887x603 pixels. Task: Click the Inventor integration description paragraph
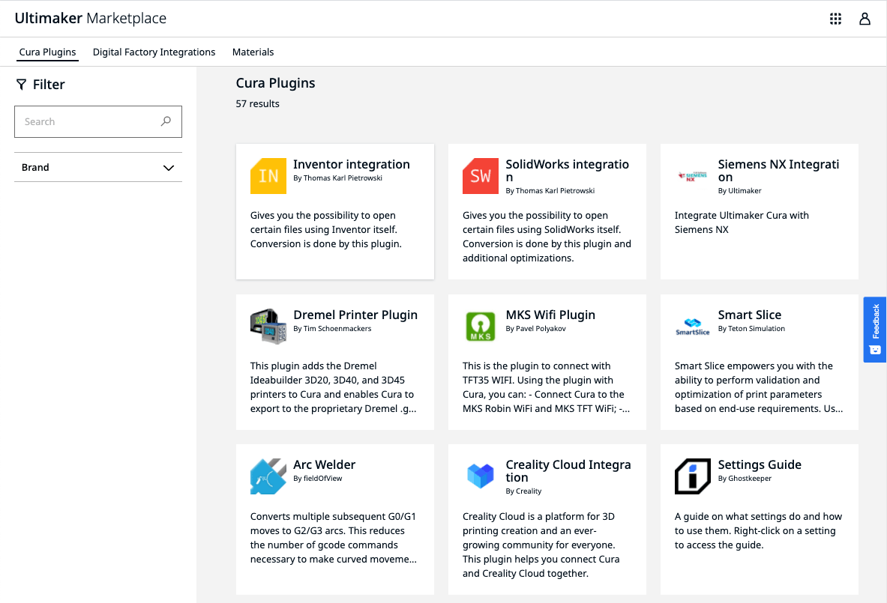(x=326, y=229)
